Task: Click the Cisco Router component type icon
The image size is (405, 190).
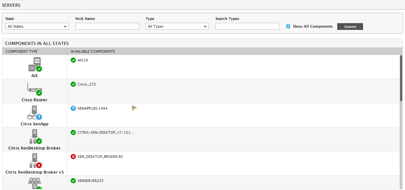Action: [x=35, y=89]
